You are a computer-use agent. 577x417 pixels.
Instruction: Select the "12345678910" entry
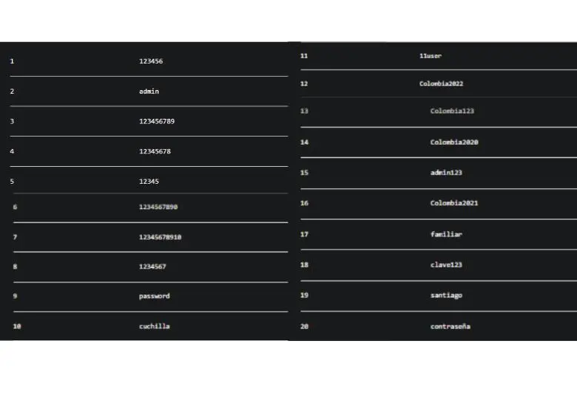coord(160,237)
